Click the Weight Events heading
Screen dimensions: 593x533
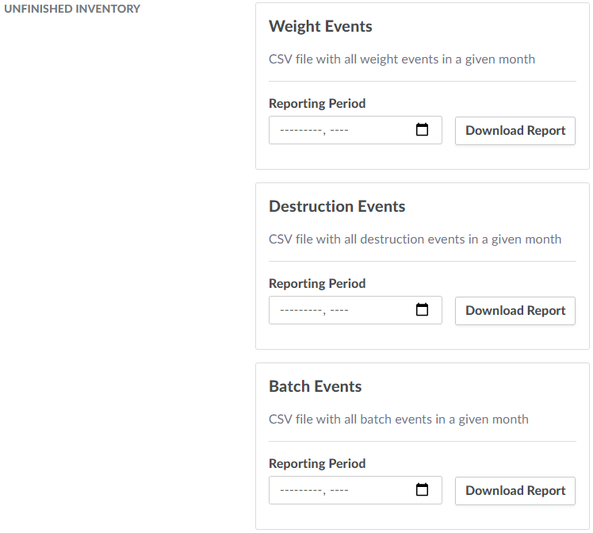(x=320, y=26)
